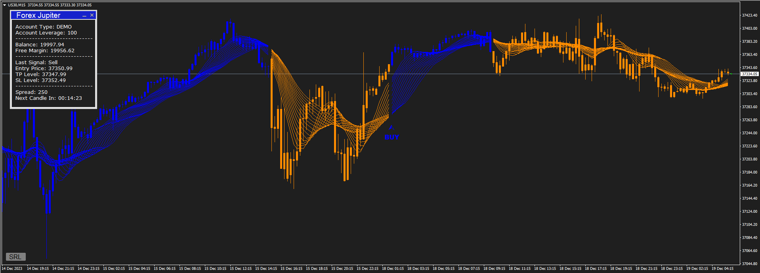Select the Forex Jupiter title bar
Image resolution: width=760 pixels, height=273 pixels.
click(x=44, y=15)
